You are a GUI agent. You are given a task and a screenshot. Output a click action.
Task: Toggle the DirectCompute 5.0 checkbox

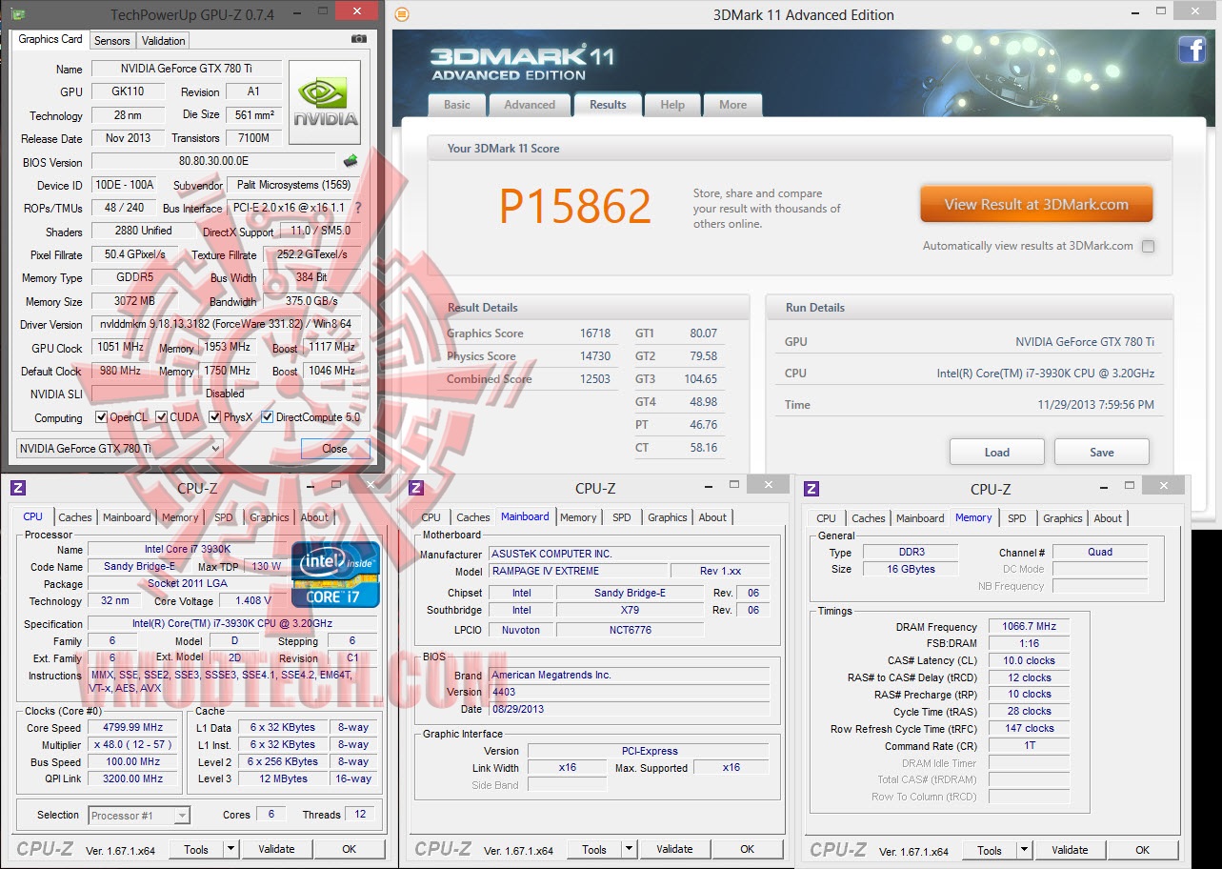click(x=268, y=417)
